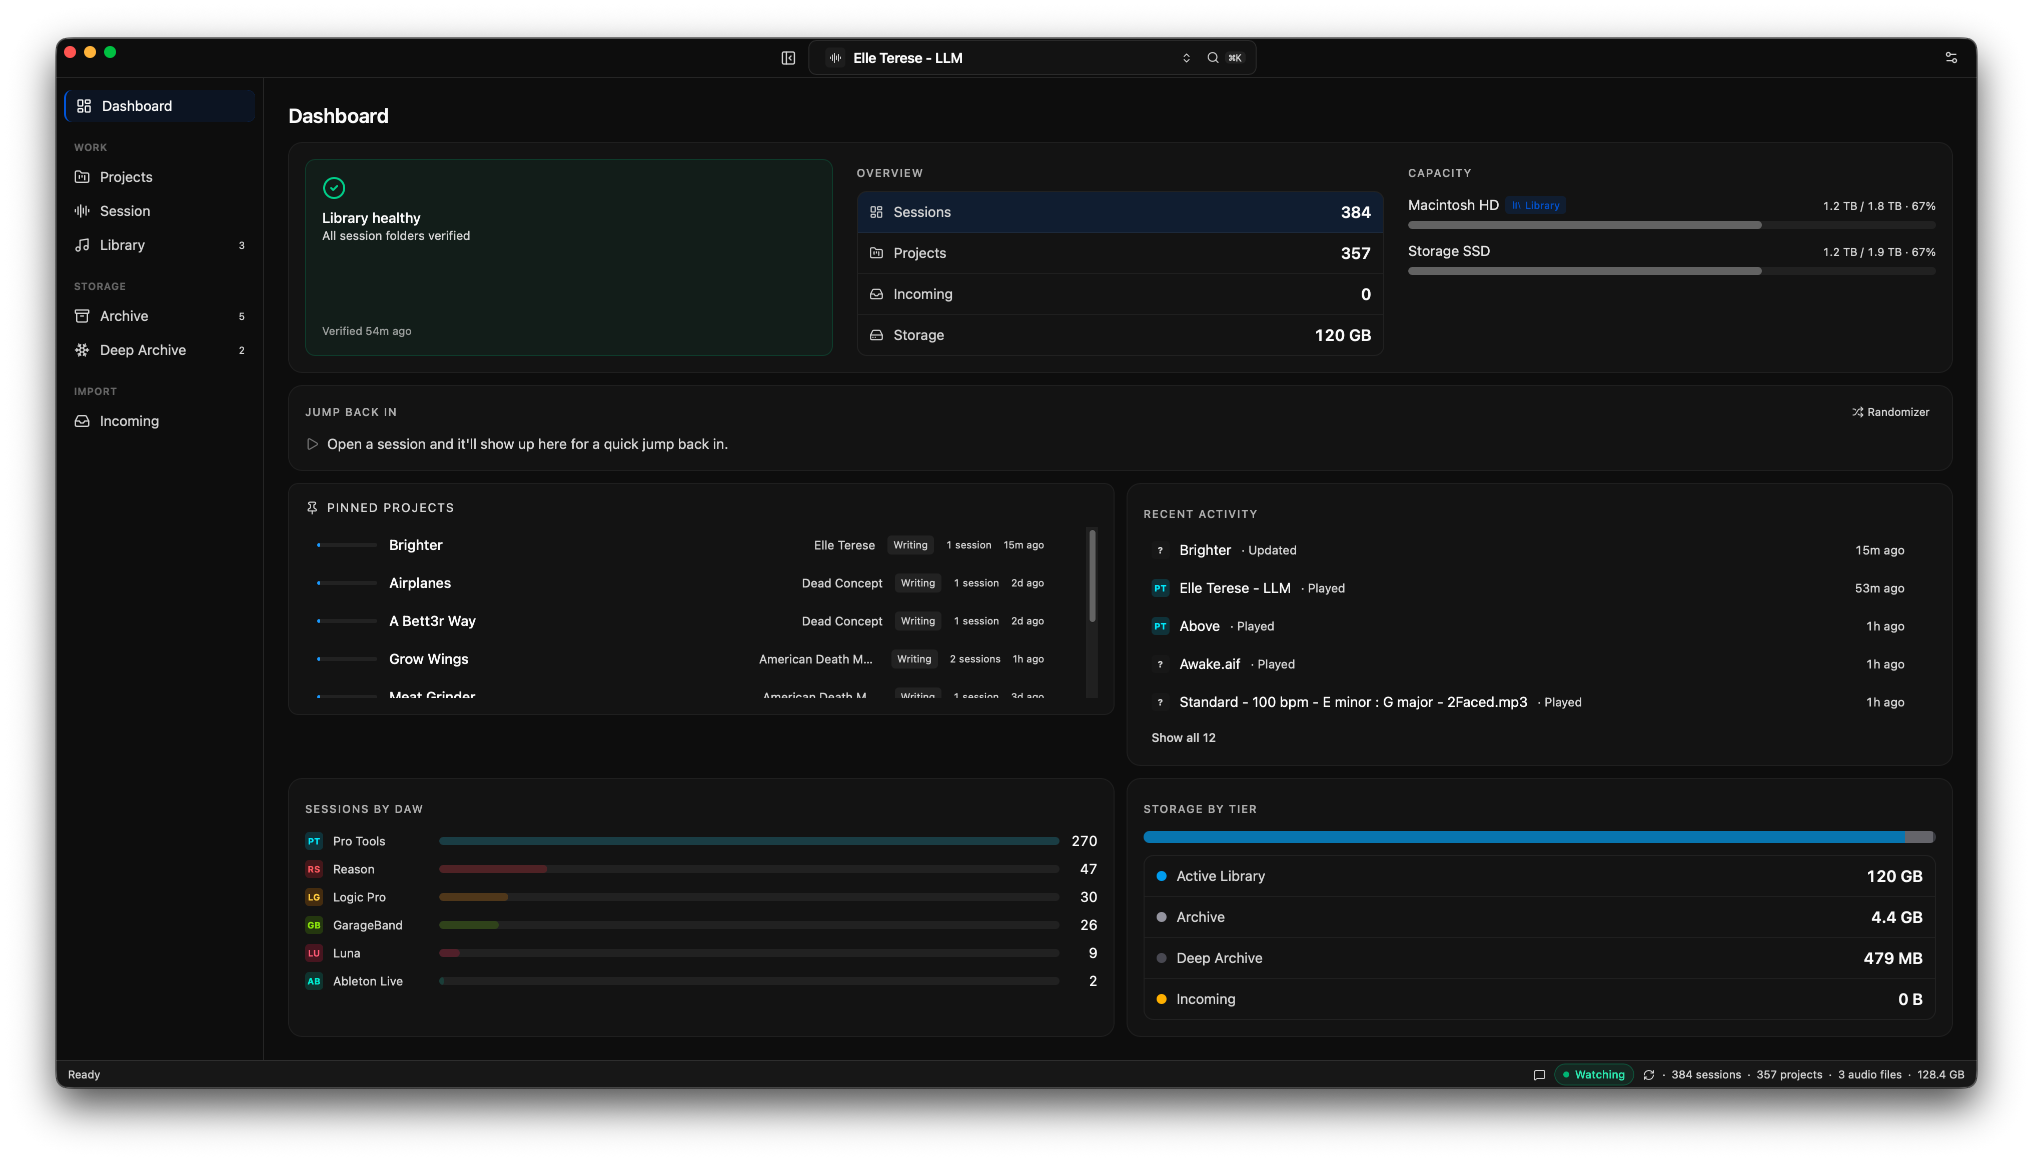
Task: Select the Active Library tier row
Action: pyautogui.click(x=1539, y=876)
